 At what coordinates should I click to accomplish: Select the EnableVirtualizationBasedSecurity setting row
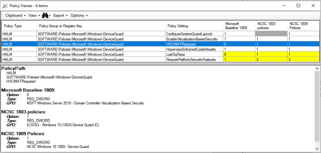pos(192,39)
